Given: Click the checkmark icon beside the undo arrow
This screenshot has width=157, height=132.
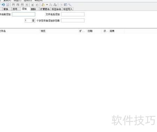Looking at the screenshot, I should (x=8, y=5).
